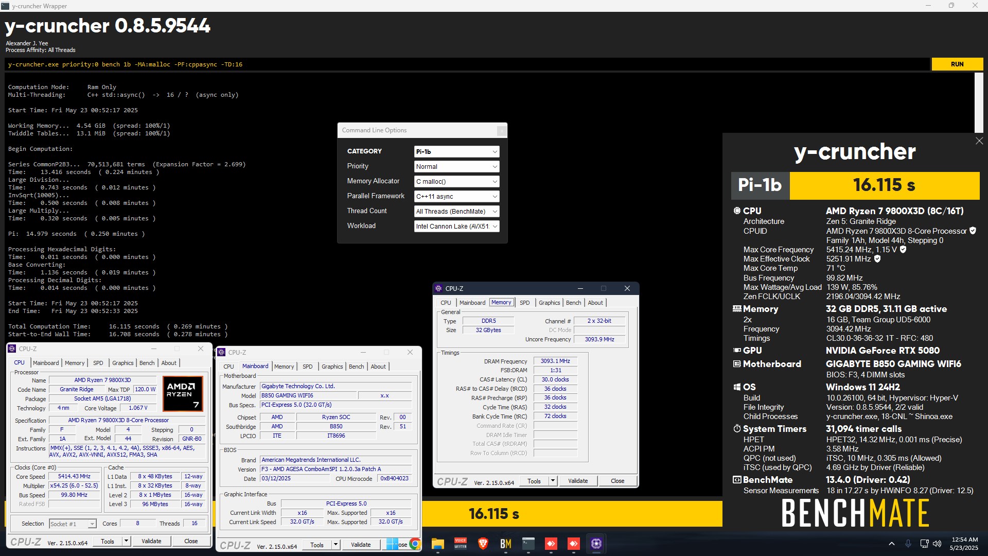This screenshot has height=556, width=988.
Task: Click Validate in CPU-Z Memory window
Action: point(578,481)
